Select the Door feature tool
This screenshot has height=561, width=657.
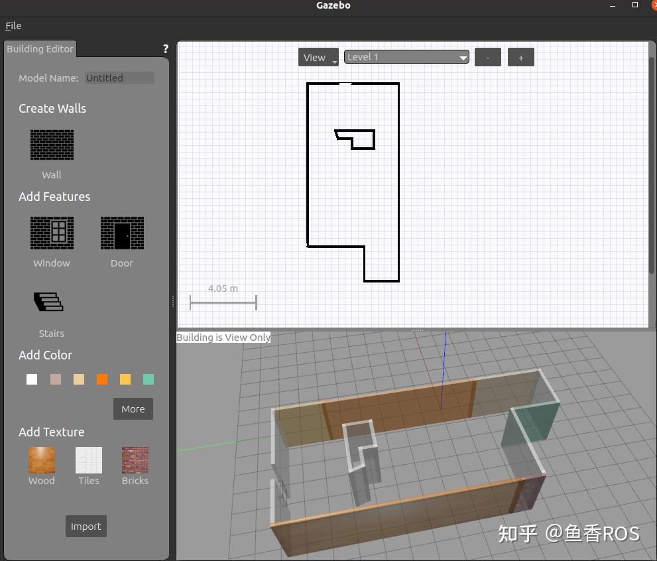(122, 232)
